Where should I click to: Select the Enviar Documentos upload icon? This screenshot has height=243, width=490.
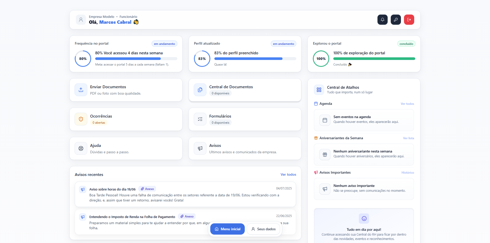pyautogui.click(x=81, y=90)
